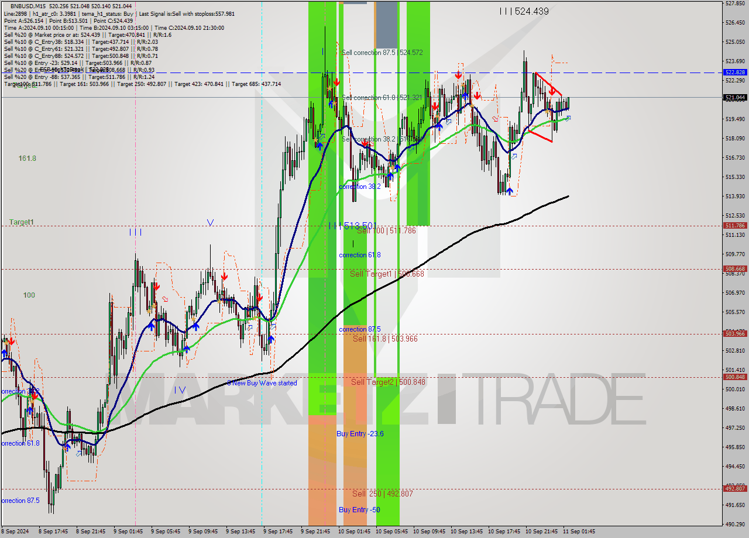Click 'Sell correction 87.5 | 524.572' label
Screen dimensions: 749x538
[x=382, y=53]
